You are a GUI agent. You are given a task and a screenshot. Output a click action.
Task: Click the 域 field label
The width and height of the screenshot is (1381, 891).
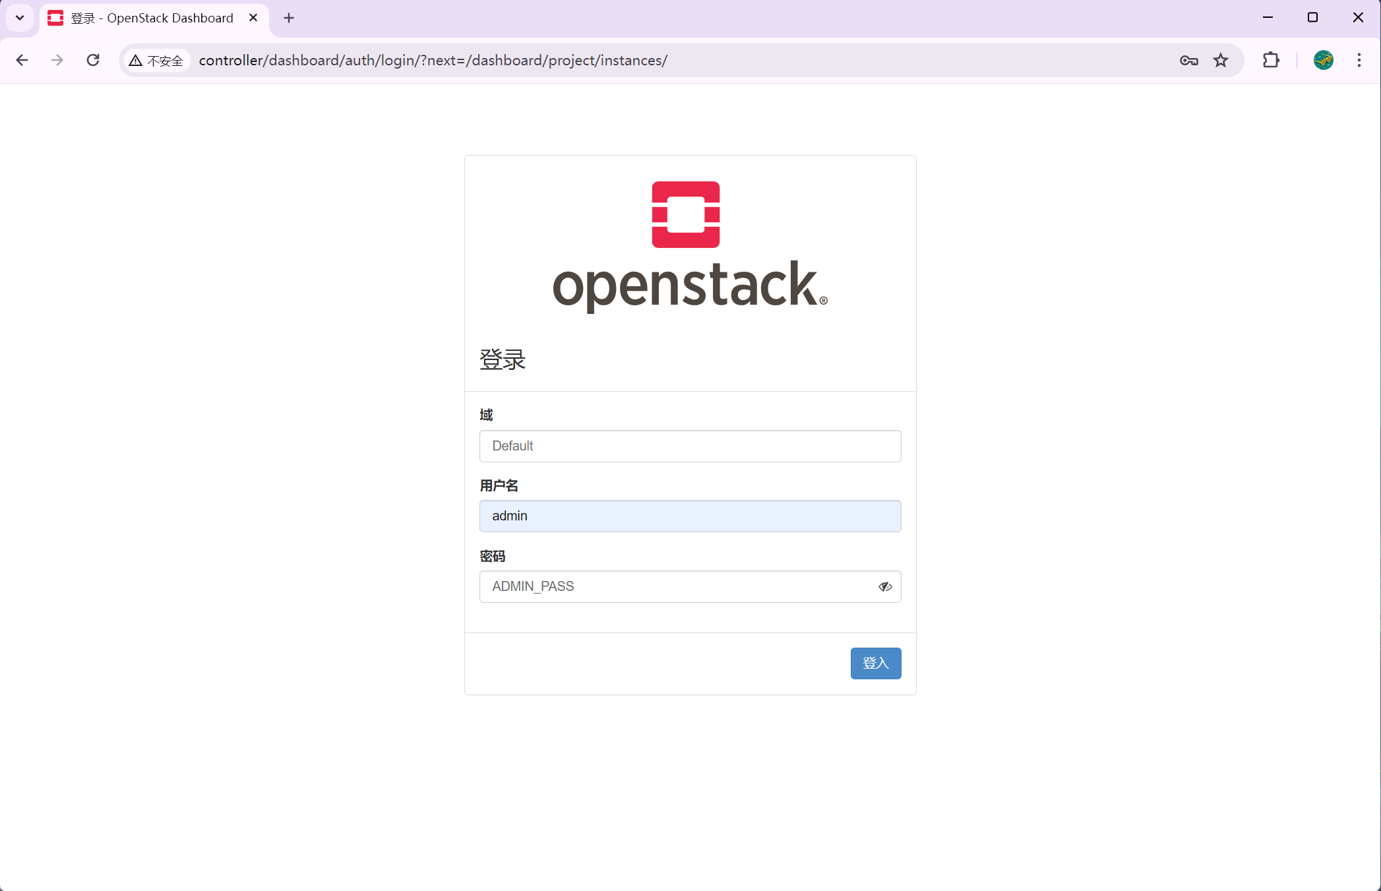pyautogui.click(x=486, y=415)
